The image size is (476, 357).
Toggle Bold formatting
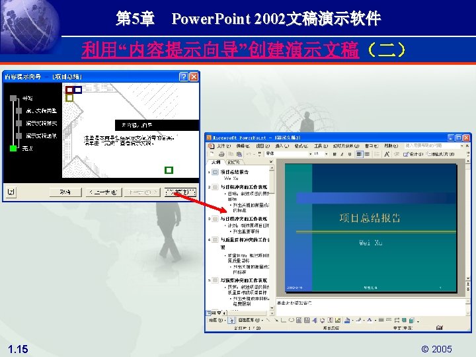[x=335, y=154]
